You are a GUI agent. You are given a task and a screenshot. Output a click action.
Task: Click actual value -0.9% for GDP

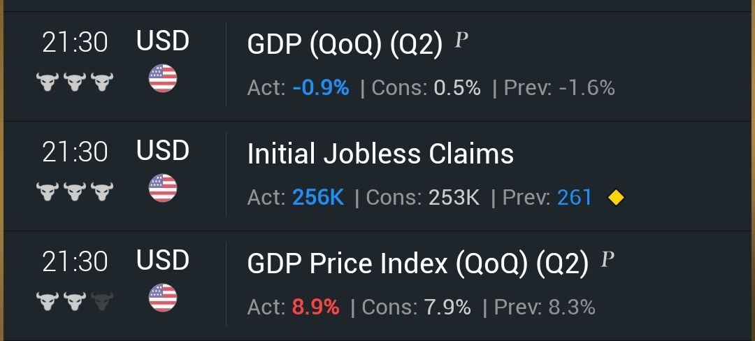[321, 88]
